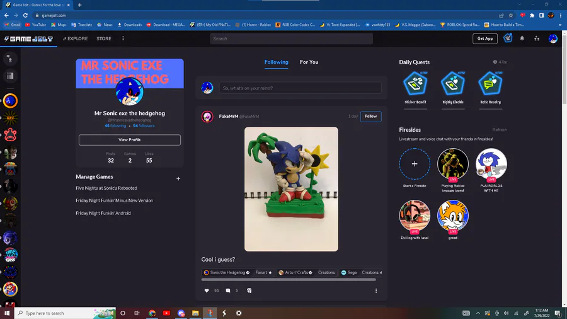Open Five Nights at Sonic's Rebooted
Image resolution: width=567 pixels, height=319 pixels.
pyautogui.click(x=106, y=188)
